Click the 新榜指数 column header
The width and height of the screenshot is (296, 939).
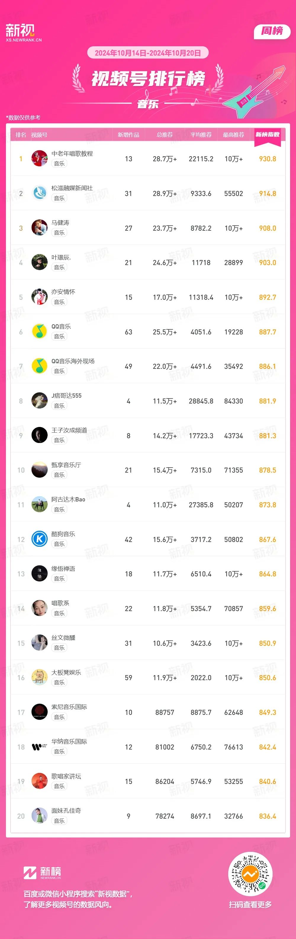(x=268, y=135)
